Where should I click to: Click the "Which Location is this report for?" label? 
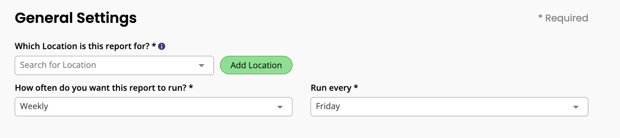click(82, 46)
